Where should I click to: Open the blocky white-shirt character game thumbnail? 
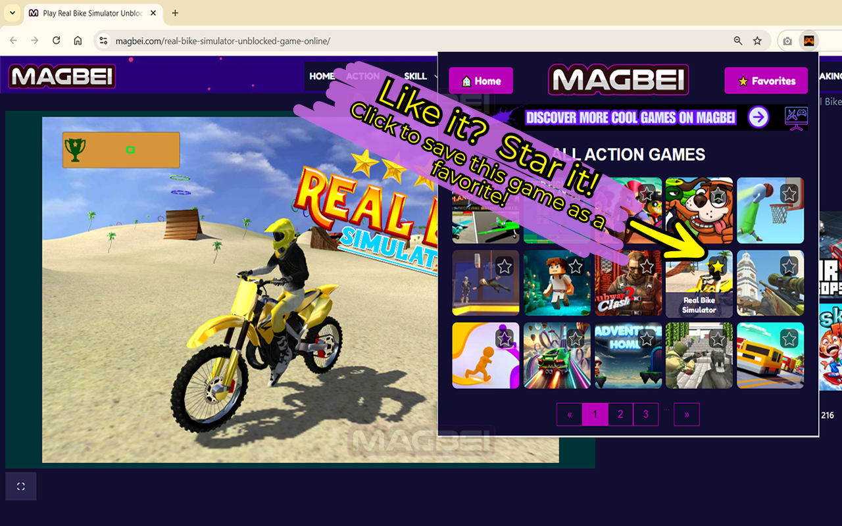(x=557, y=283)
